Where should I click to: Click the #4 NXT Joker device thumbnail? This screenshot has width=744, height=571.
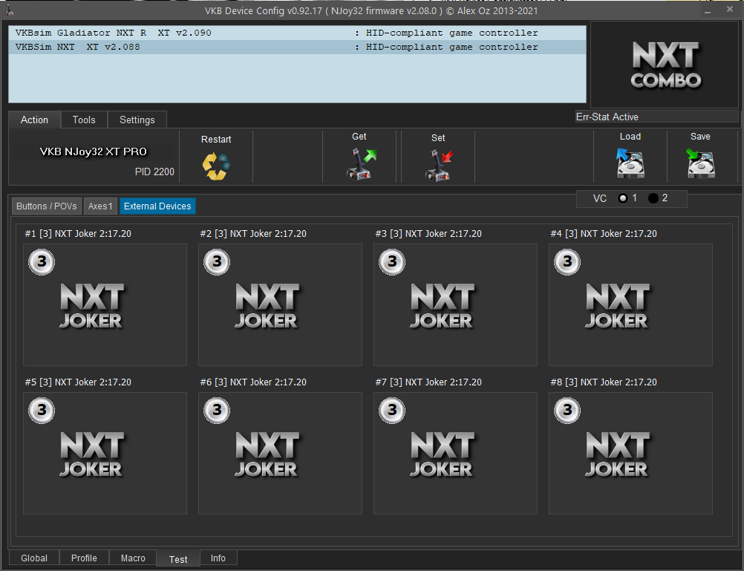point(630,305)
